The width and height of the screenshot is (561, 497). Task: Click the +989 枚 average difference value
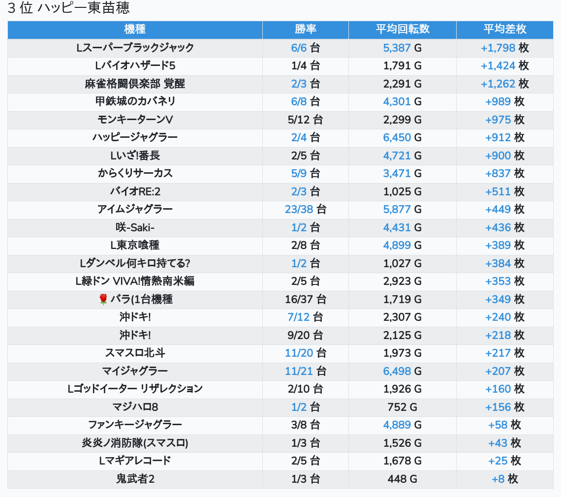pos(505,102)
